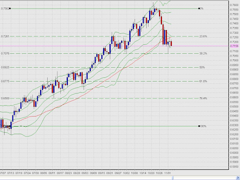Grab the right anchor handle of the 0% line
This screenshot has width=240, height=180.
coord(199,9)
